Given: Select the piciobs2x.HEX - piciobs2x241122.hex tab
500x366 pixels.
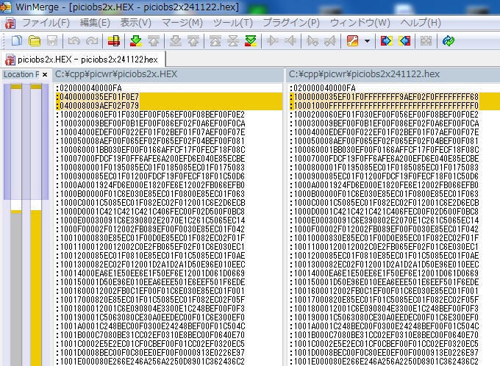Looking at the screenshot, I should coord(83,60).
